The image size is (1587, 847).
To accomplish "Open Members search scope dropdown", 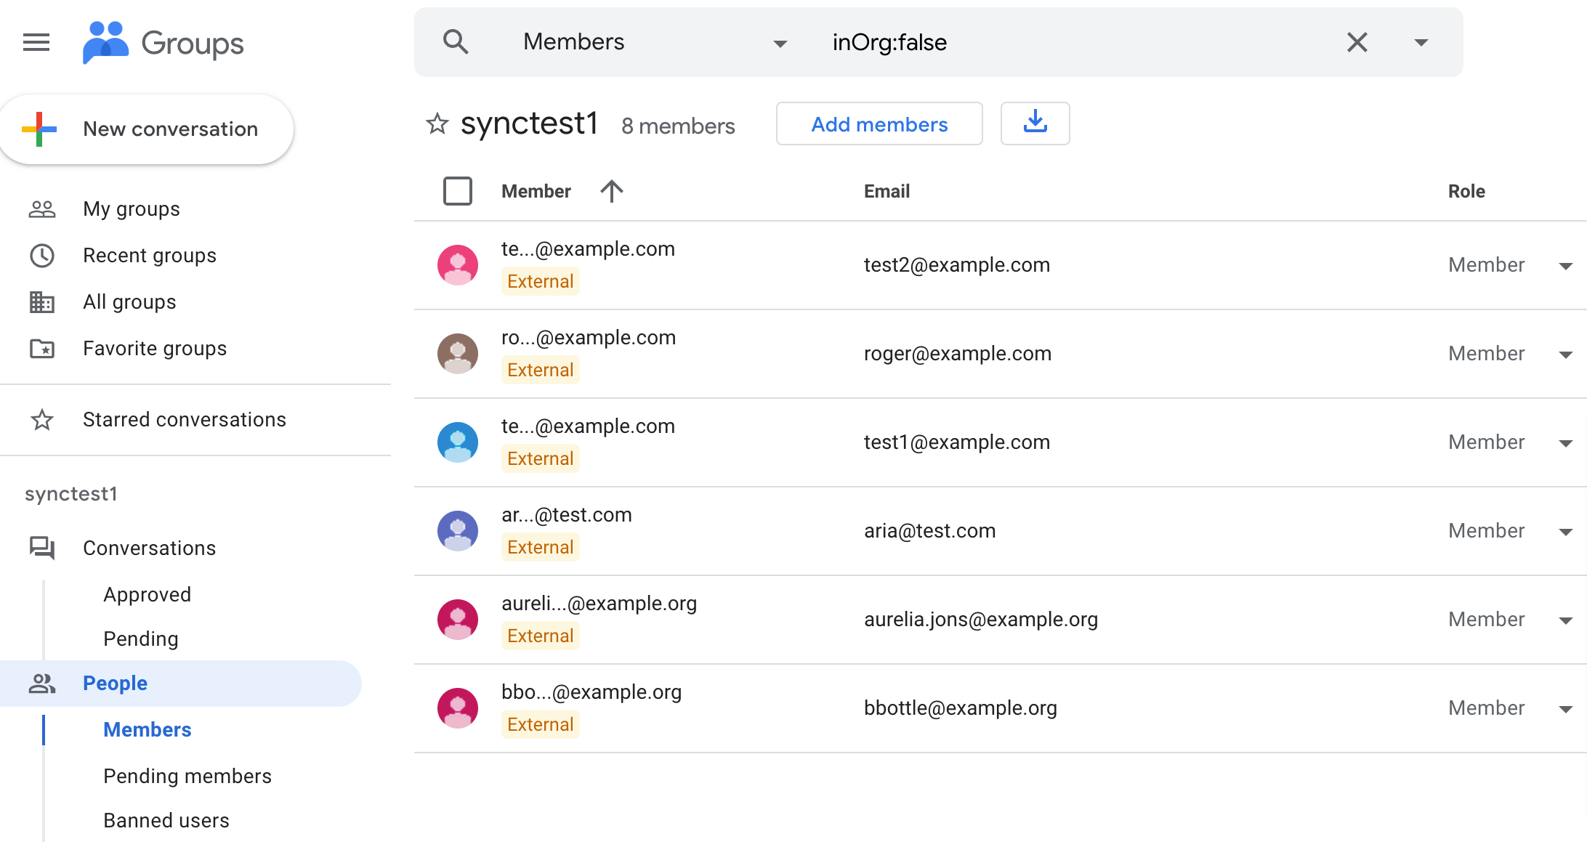I will 780,44.
